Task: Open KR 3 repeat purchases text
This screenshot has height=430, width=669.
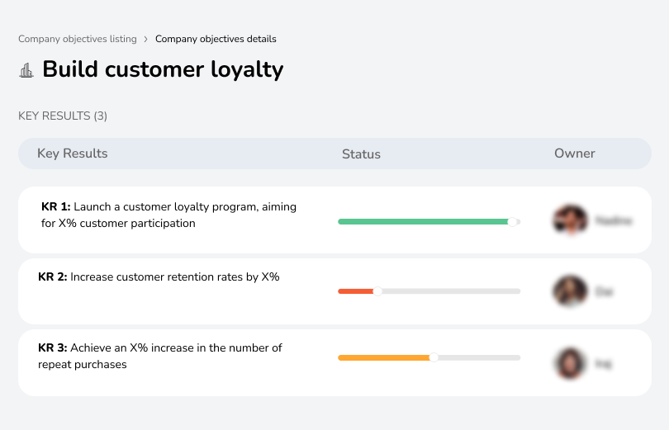Action: coord(159,356)
